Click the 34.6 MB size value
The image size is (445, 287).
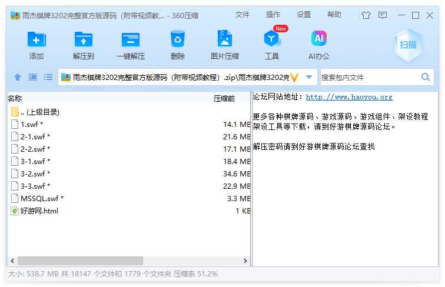237,173
